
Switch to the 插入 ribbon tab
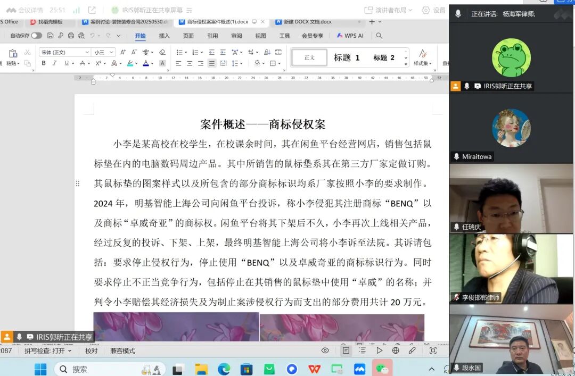pos(165,36)
